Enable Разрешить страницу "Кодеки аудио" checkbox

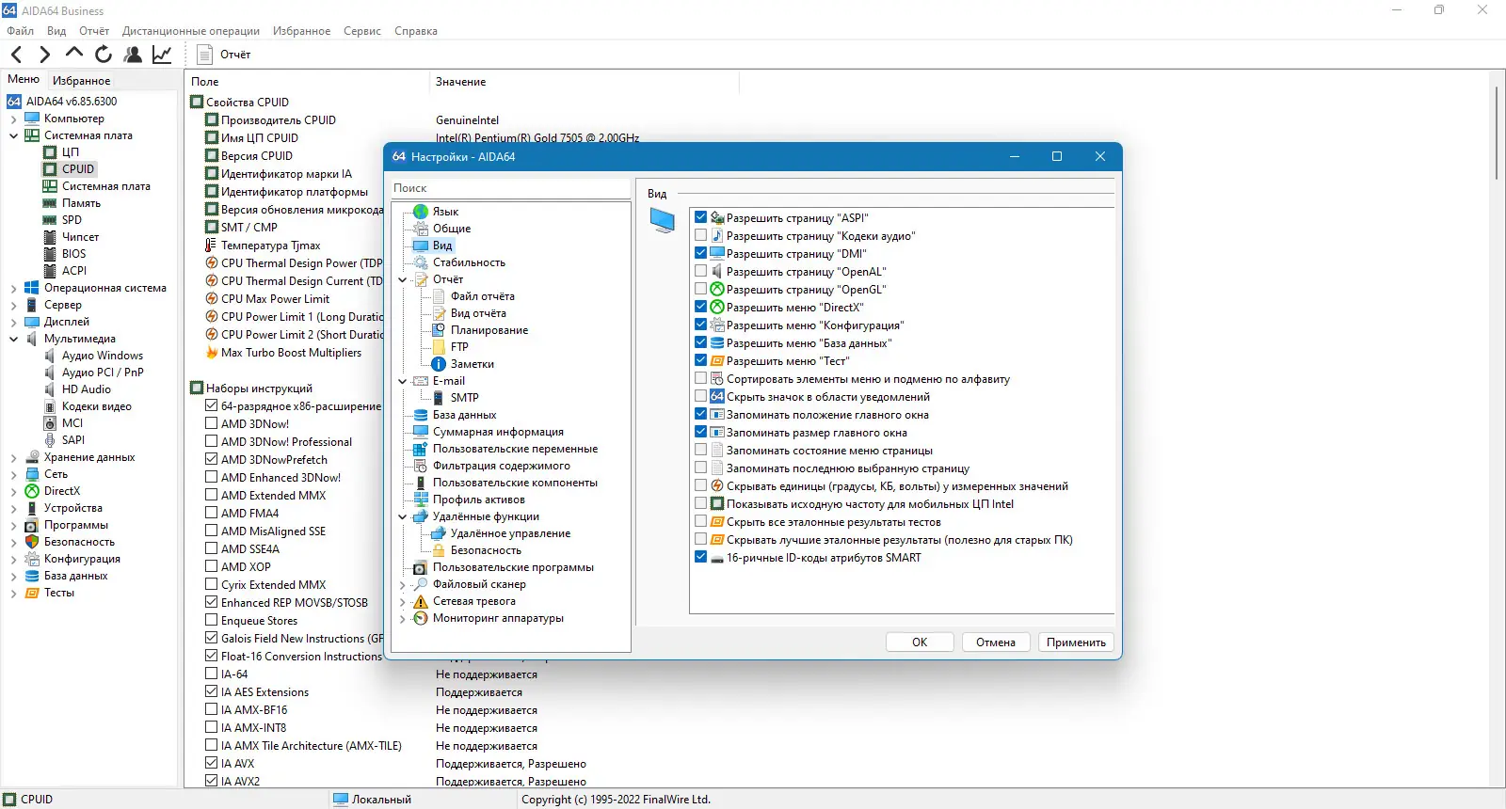[x=700, y=235]
